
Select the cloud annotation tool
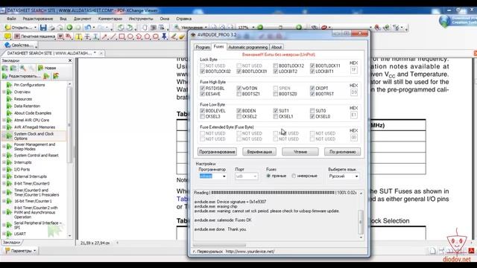coord(156,36)
